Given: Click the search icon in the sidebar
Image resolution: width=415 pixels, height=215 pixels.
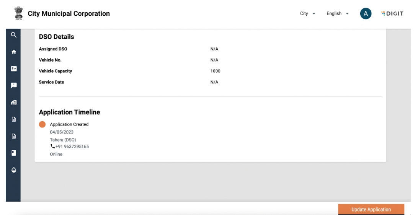Looking at the screenshot, I should click(x=13, y=35).
